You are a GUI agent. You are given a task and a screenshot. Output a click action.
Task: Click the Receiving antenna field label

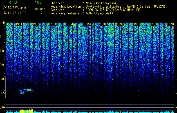65,13
